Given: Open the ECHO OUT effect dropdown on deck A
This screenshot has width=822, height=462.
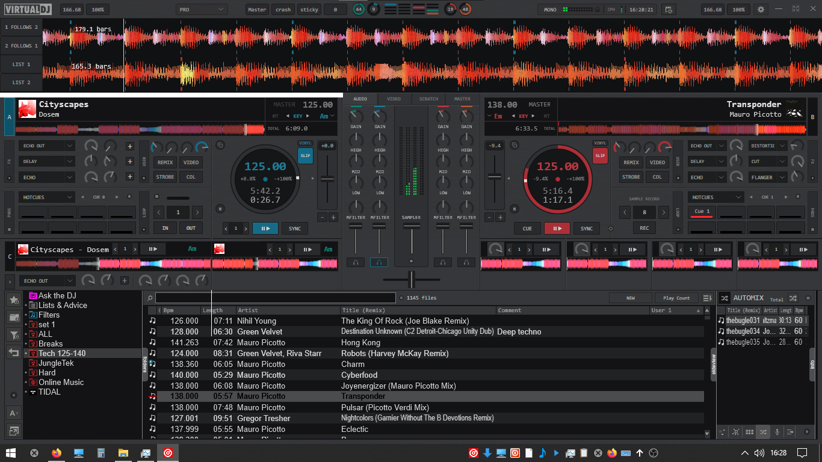Looking at the screenshot, I should (47, 146).
